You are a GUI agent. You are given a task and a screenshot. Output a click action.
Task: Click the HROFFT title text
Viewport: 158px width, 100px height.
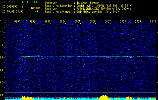(16, 2)
